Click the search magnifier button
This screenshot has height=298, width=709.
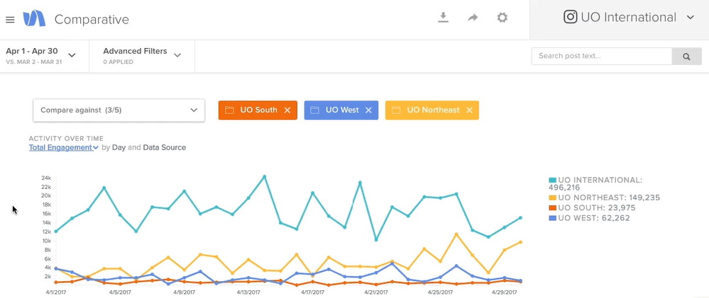pos(686,57)
